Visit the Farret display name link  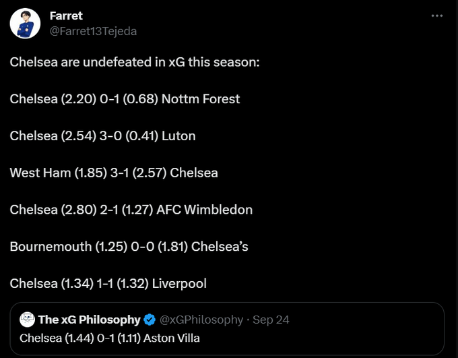(x=66, y=16)
